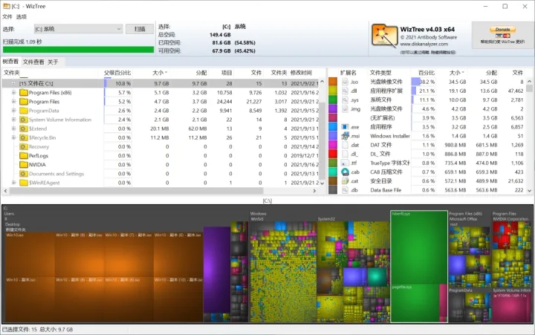Click the red .dl_ color swatch
Viewport: 535px width, 335px height.
pyautogui.click(x=333, y=154)
